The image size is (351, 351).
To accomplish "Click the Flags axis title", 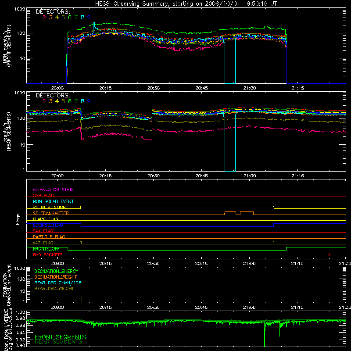I will (x=18, y=219).
